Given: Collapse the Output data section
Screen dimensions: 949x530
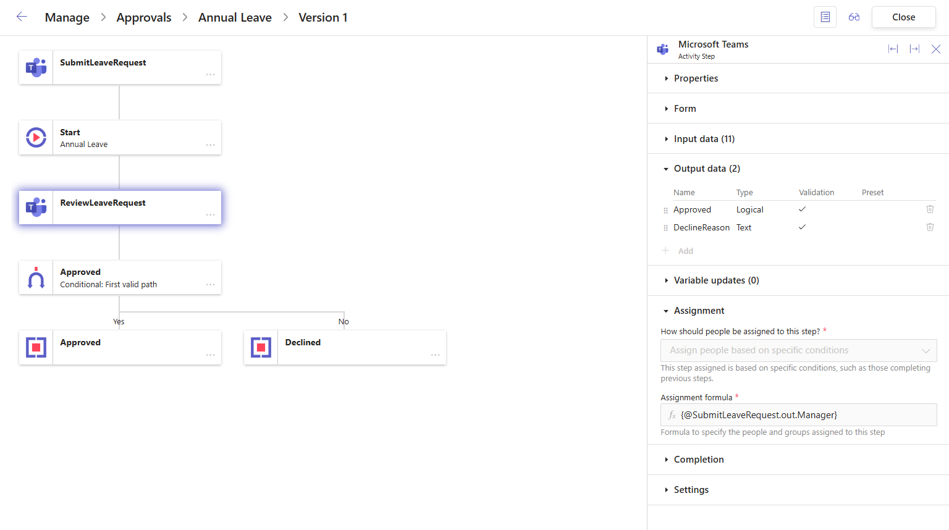Looking at the screenshot, I should point(706,169).
